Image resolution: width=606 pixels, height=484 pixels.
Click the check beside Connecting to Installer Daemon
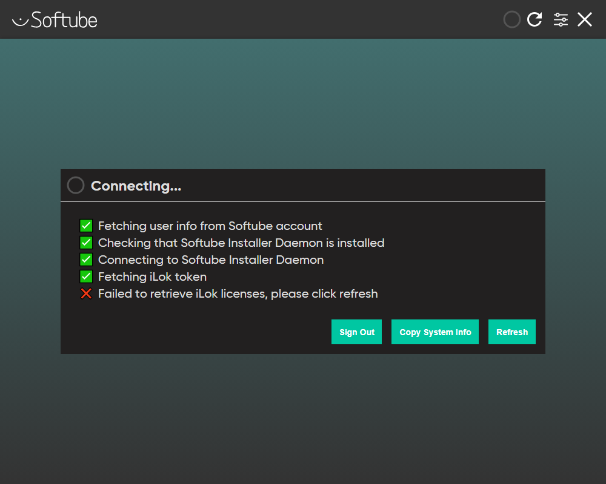(x=86, y=260)
